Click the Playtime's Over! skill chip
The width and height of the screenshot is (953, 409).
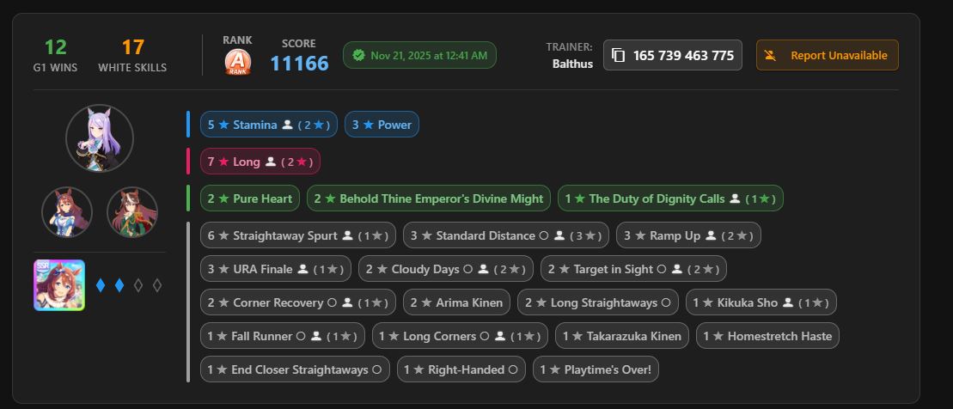coord(596,369)
